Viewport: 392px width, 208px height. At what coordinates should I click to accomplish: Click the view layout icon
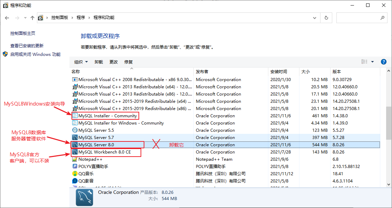364,62
